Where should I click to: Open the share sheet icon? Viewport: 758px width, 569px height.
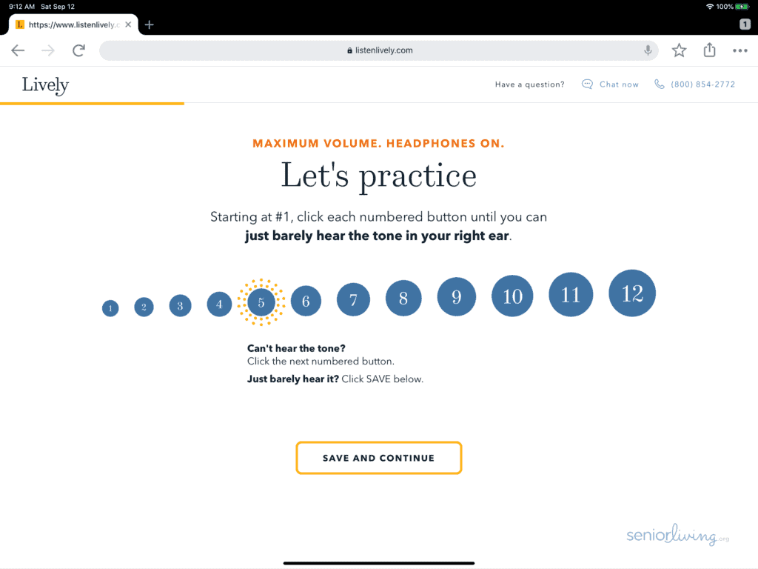tap(709, 50)
